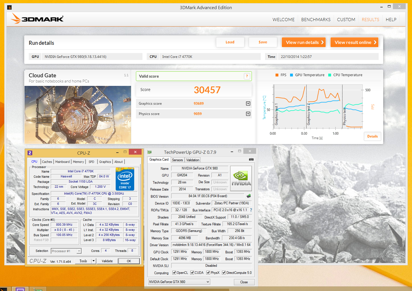Switch to the Validation tab in GPU-Z

(x=193, y=160)
